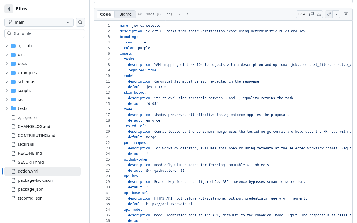Click the "tested-ref" input key
The image size is (357, 223).
click(x=134, y=126)
